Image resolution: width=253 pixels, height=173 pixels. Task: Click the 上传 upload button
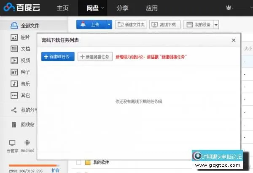pyautogui.click(x=92, y=25)
